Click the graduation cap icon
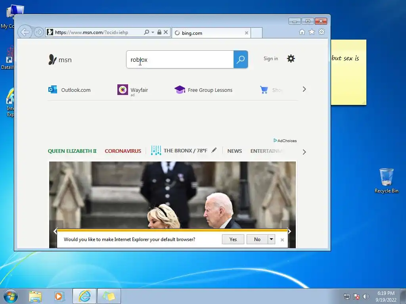The height and width of the screenshot is (304, 406). [180, 90]
